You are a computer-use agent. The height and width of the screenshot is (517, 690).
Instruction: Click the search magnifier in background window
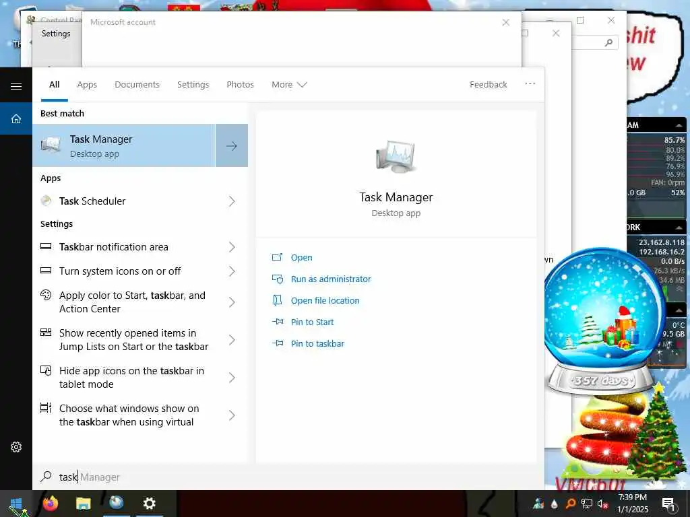[608, 42]
